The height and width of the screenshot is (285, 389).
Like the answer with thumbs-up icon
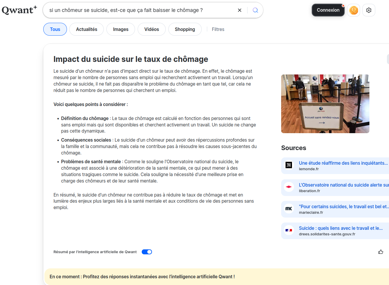point(381,252)
